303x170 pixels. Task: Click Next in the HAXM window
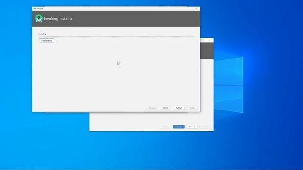(165, 108)
